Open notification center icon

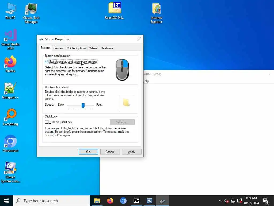click(266, 201)
